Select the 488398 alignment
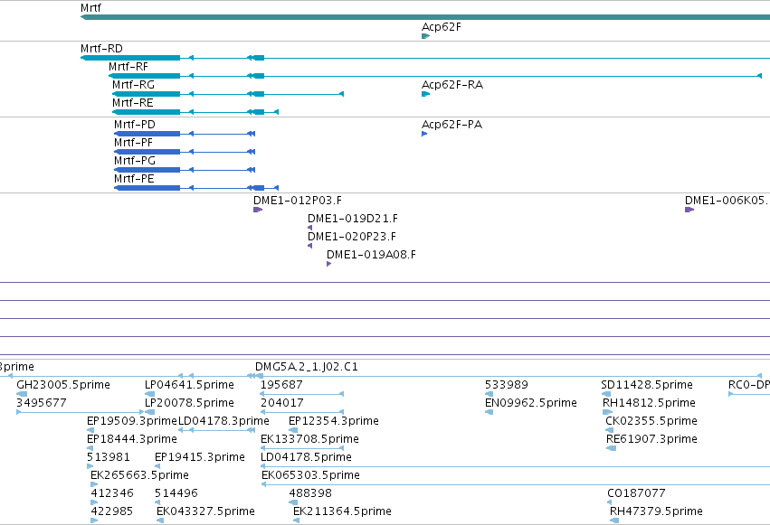770x525 pixels. (293, 502)
